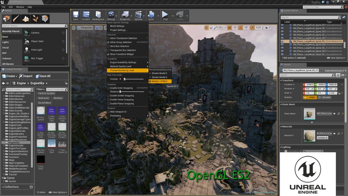This screenshot has width=348, height=196.
Task: Open Play options dropdown arrow
Action: click(172, 16)
